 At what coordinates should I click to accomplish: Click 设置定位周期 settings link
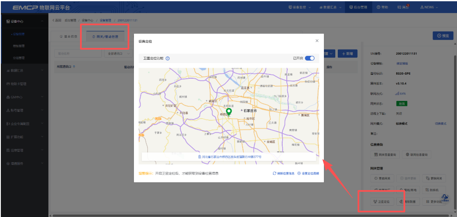[x=308, y=173]
